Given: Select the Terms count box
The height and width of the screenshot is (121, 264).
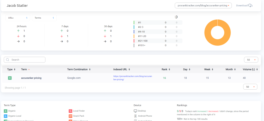Looking at the screenshot, I should pyautogui.click(x=44, y=18).
